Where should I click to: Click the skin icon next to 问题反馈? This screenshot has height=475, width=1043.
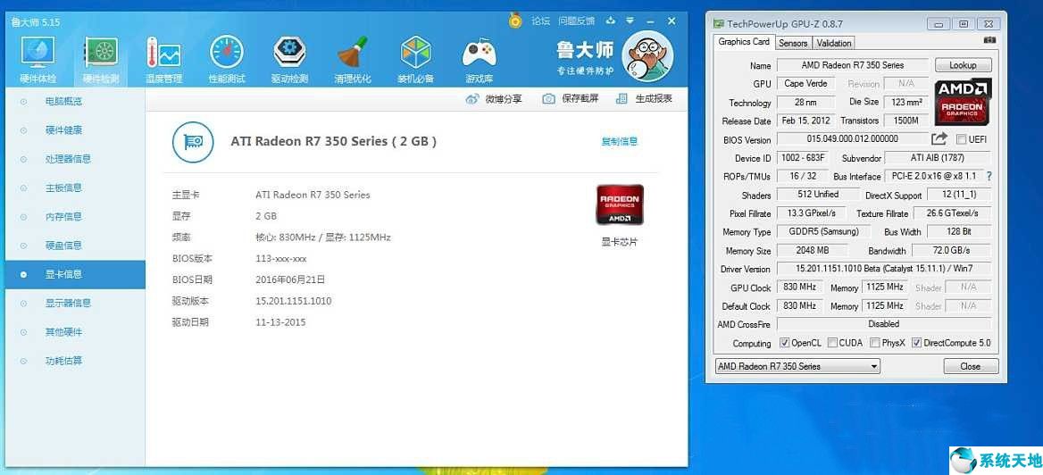pyautogui.click(x=612, y=21)
